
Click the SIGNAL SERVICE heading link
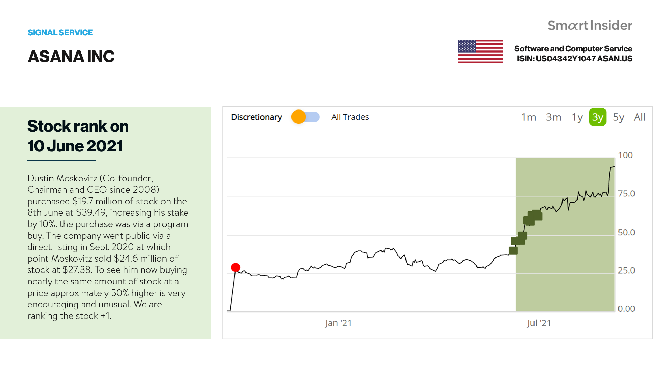point(60,33)
